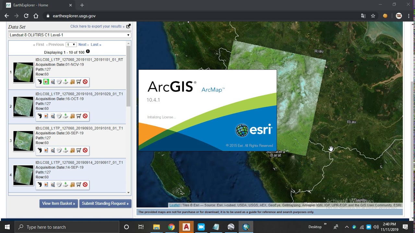Open the Data Set dropdown (Landsat 8 OLI/TIRS)
The image size is (415, 233).
point(70,35)
